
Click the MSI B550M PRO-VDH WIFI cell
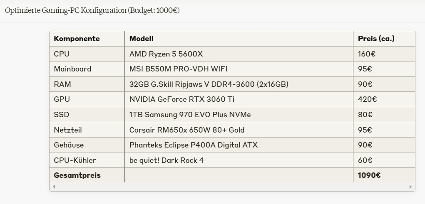pos(239,69)
